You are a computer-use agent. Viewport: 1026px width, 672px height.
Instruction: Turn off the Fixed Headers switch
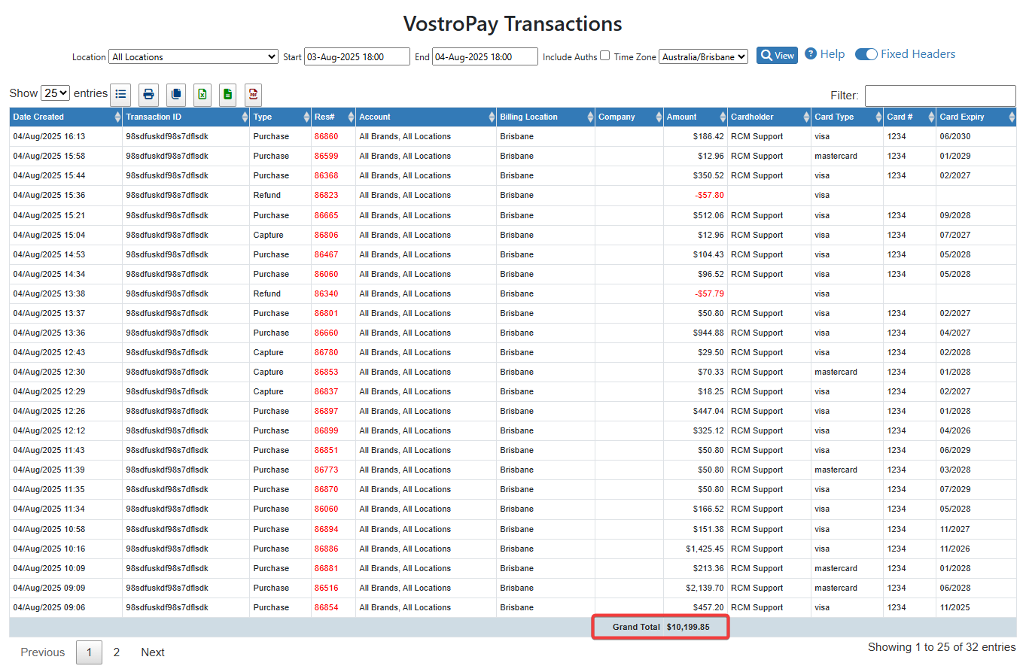tap(866, 54)
